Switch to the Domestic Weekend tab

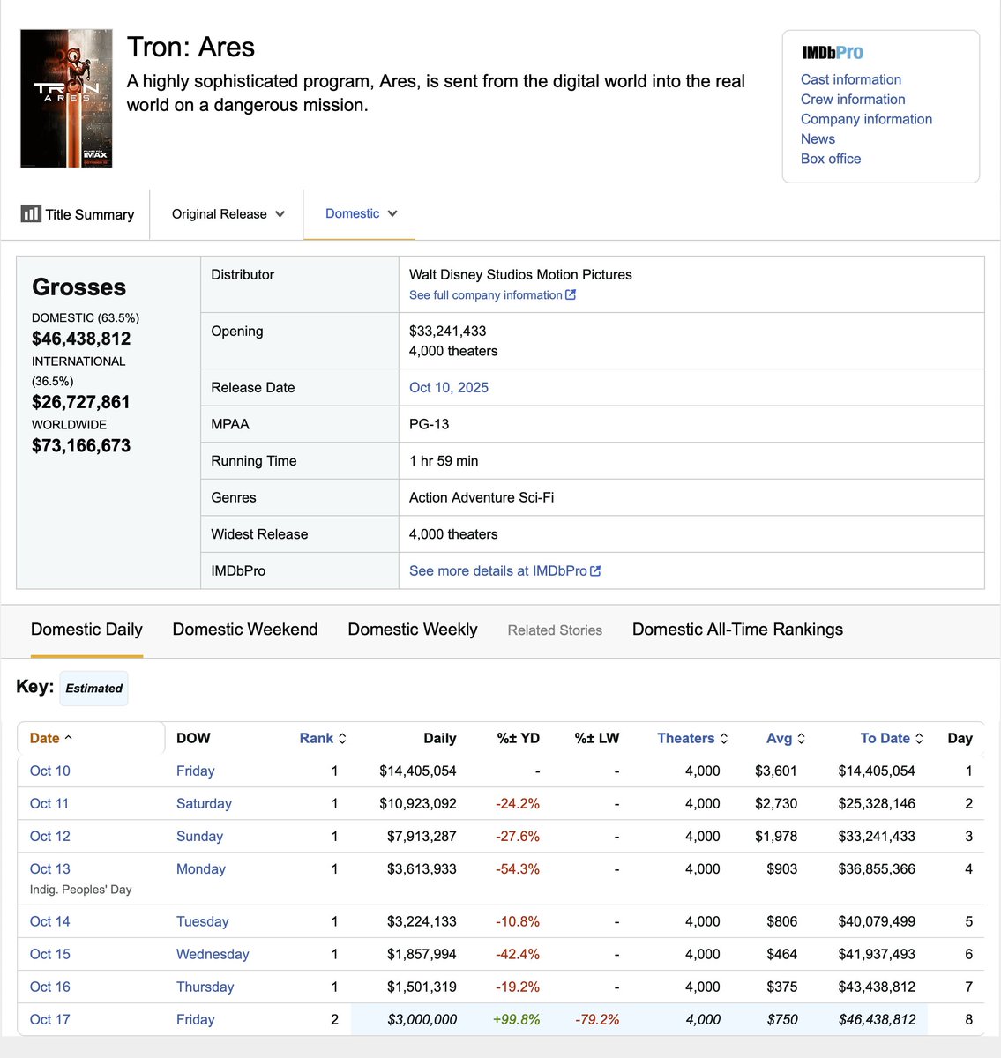[245, 630]
